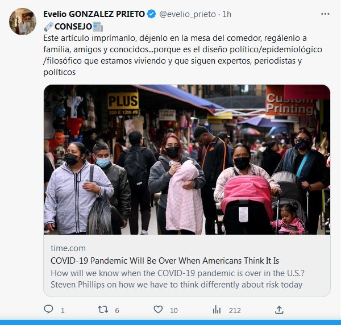341x325 pixels.
Task: Click the reply speech bubble icon
Action: (48, 310)
